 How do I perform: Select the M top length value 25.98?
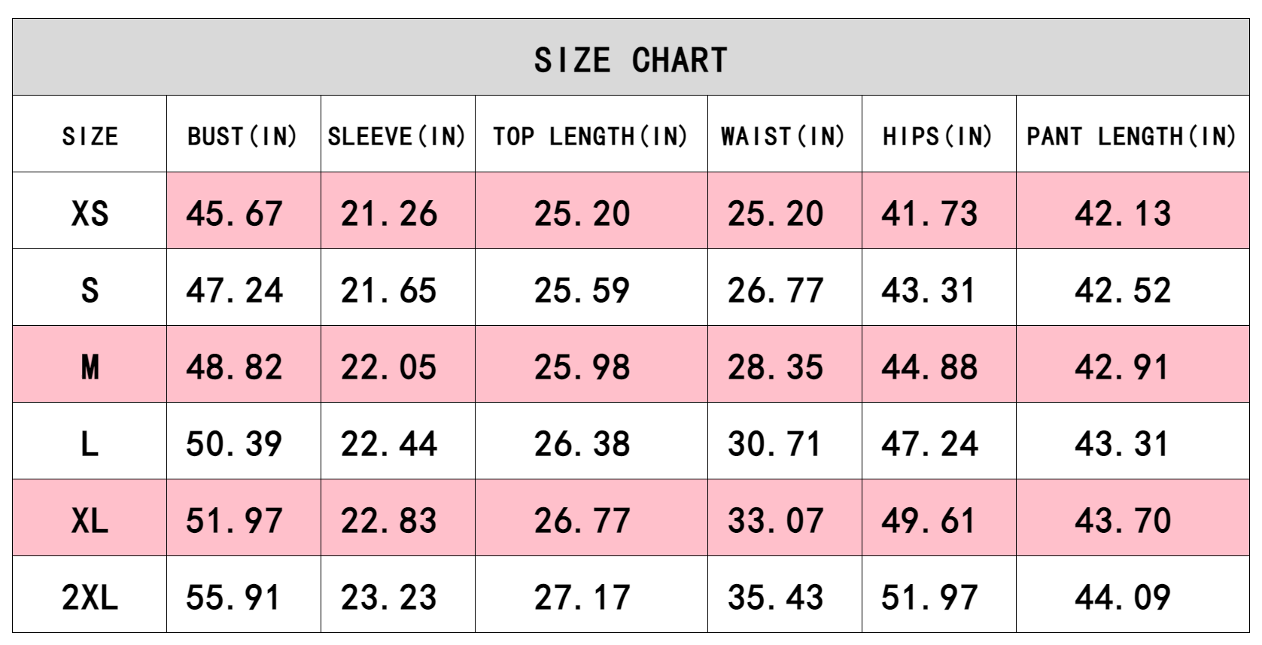coord(582,367)
